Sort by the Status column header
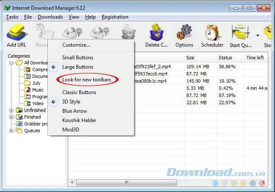The width and height of the screenshot is (275, 192). pyautogui.click(x=230, y=58)
